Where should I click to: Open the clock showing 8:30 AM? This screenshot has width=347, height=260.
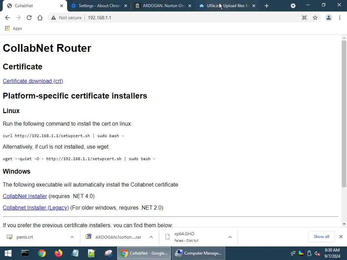point(332,253)
